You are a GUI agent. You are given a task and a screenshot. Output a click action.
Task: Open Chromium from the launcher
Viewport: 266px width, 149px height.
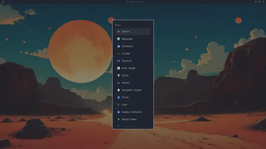tap(133, 46)
